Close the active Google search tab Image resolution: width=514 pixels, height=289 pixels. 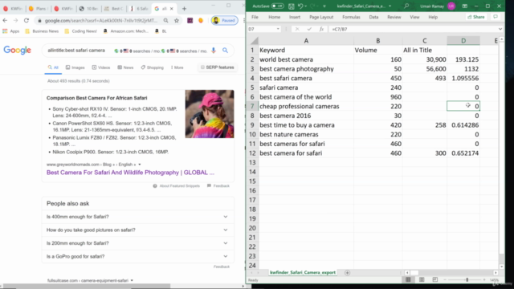click(171, 9)
